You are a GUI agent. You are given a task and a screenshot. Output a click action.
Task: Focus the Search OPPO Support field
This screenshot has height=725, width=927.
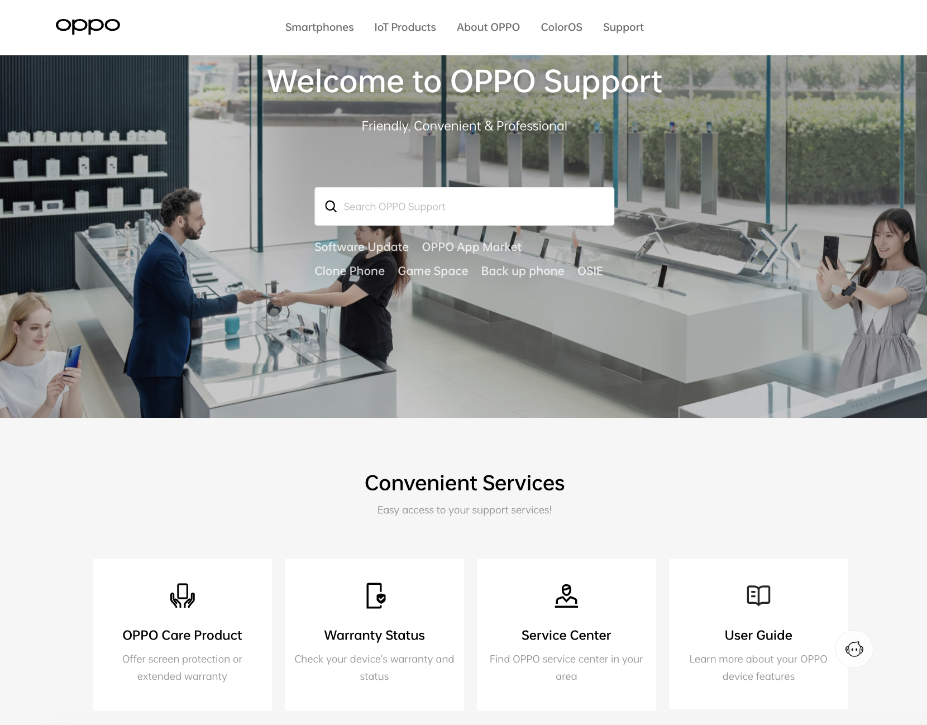[x=464, y=207]
